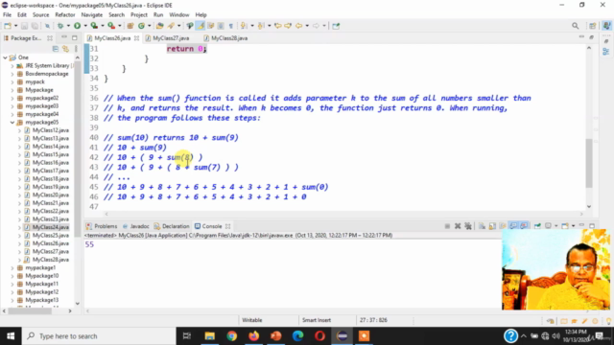Screen dimensions: 614x345
Task: Click the Debug bug icon
Action: (60, 26)
